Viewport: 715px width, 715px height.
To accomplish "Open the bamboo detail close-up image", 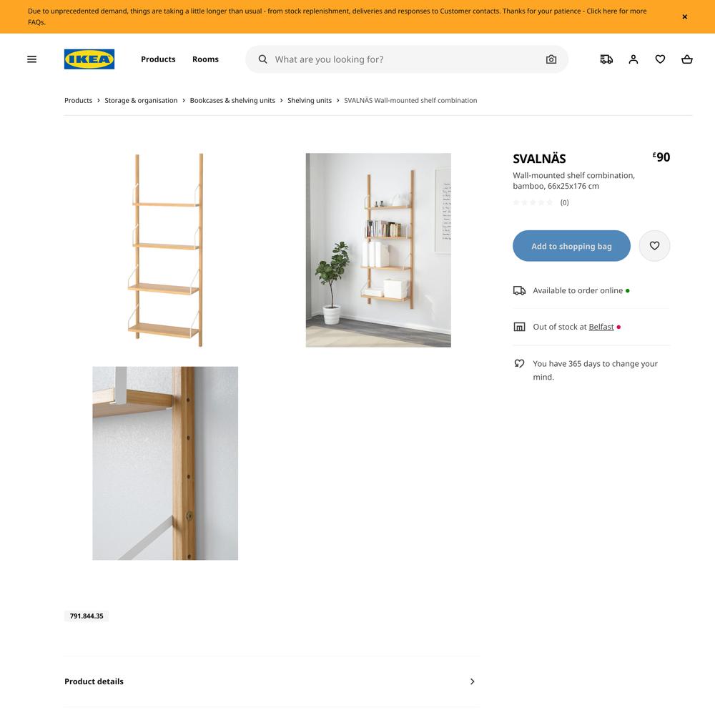I will coord(165,463).
